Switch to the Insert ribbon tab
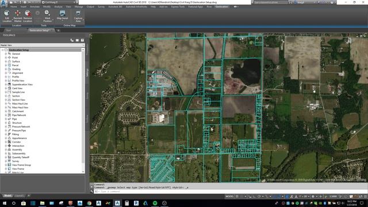 [x=24, y=7]
